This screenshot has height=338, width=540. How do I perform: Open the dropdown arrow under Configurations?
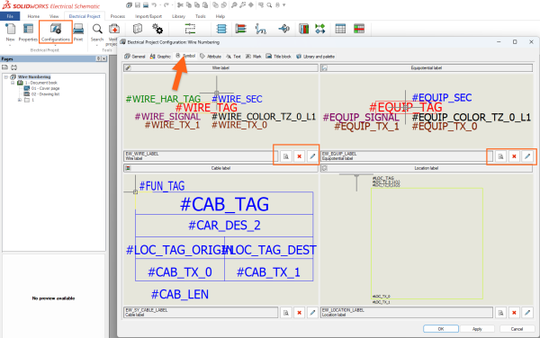click(x=56, y=45)
